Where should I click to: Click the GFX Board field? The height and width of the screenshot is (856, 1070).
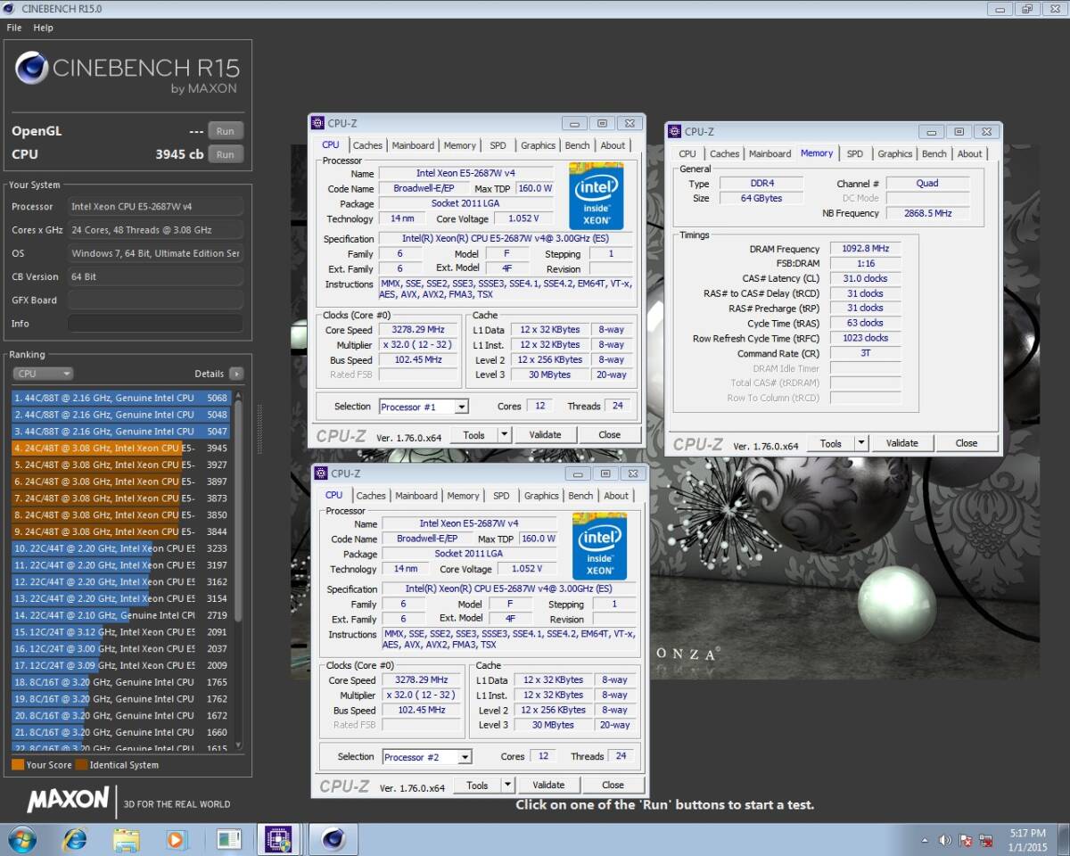click(x=155, y=300)
